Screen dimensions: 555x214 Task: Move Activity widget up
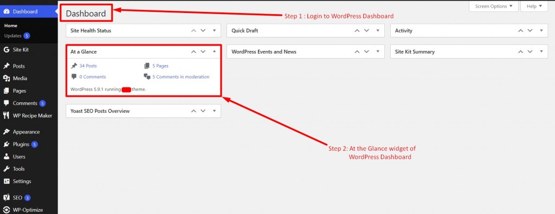[x=521, y=31]
